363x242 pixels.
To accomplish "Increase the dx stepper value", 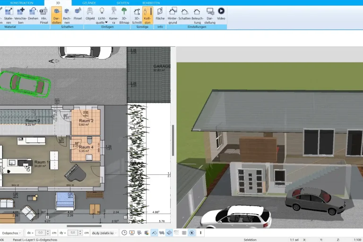I will 48,231.
